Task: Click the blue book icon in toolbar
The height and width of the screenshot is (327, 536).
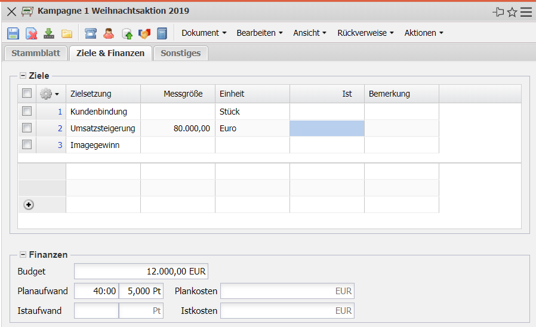Action: click(x=162, y=33)
